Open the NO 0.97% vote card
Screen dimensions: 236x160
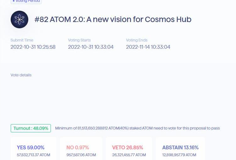tap(81, 149)
